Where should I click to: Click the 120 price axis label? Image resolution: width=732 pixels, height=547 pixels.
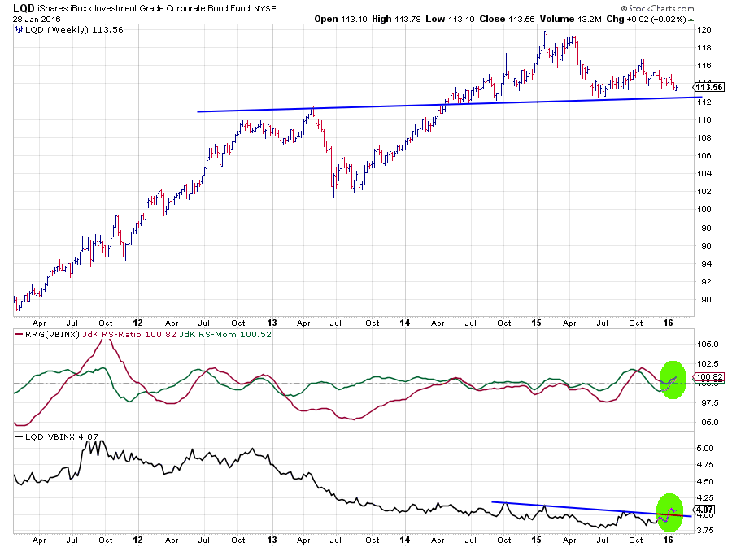[x=704, y=30]
